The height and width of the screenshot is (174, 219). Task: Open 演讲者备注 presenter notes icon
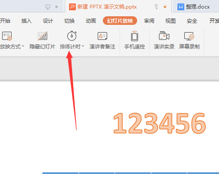102,36
